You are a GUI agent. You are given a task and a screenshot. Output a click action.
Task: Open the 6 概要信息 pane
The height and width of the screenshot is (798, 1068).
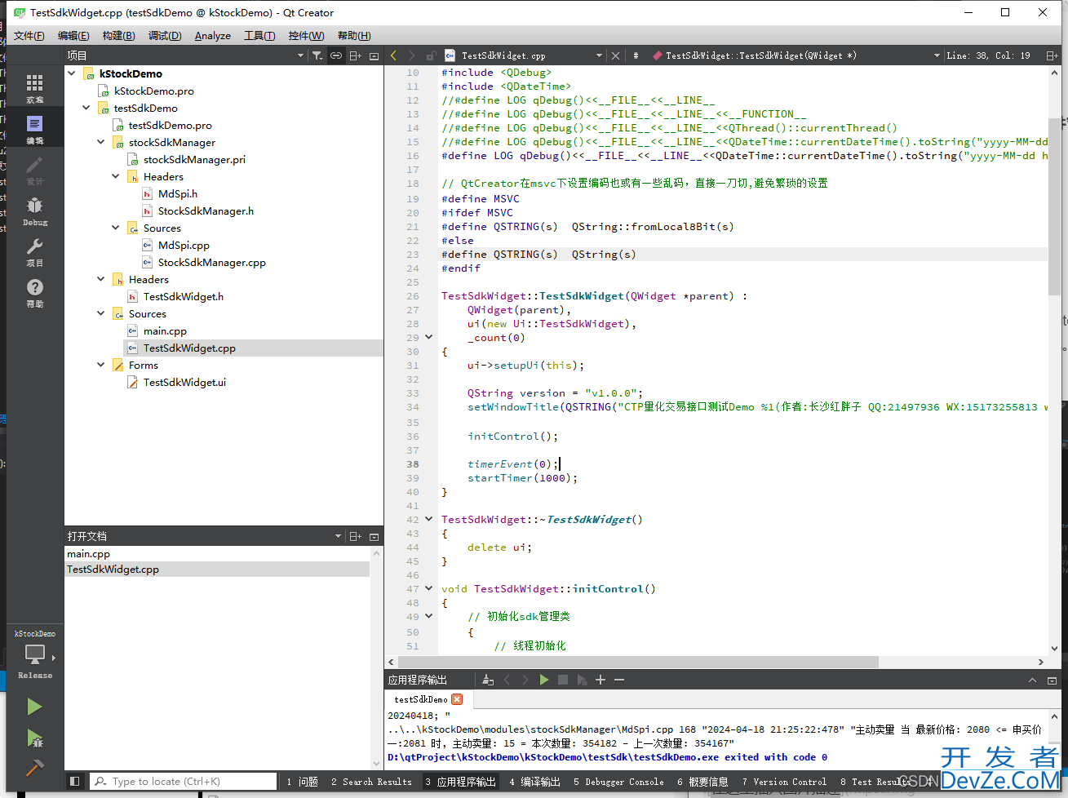click(x=702, y=782)
